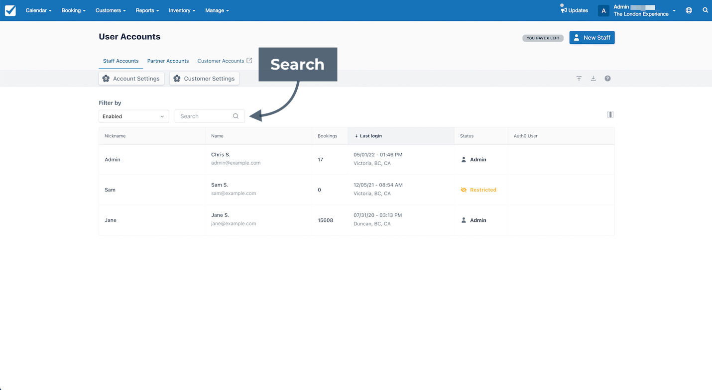Click the name Jane S.
Image resolution: width=712 pixels, height=390 pixels.
point(220,215)
